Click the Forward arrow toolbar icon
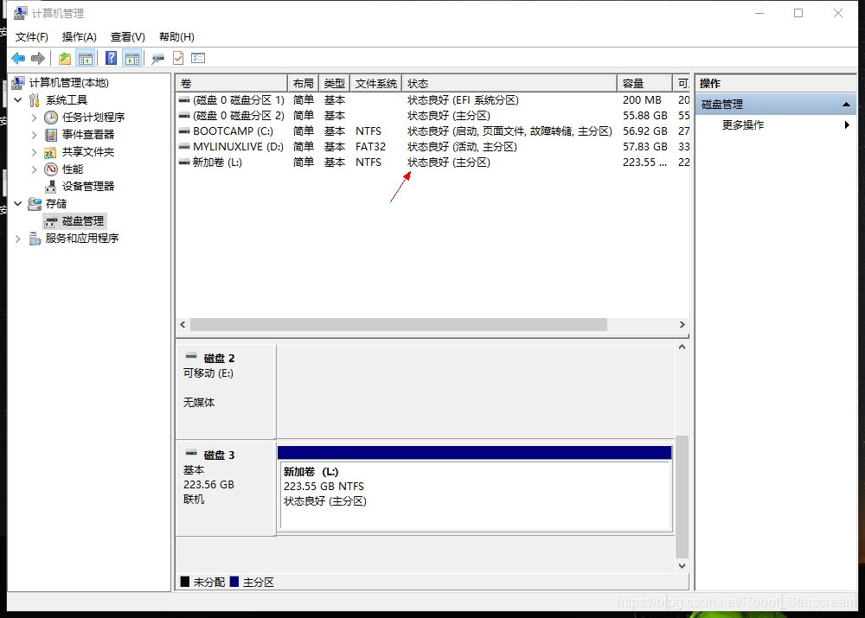The height and width of the screenshot is (618, 865). coord(37,58)
